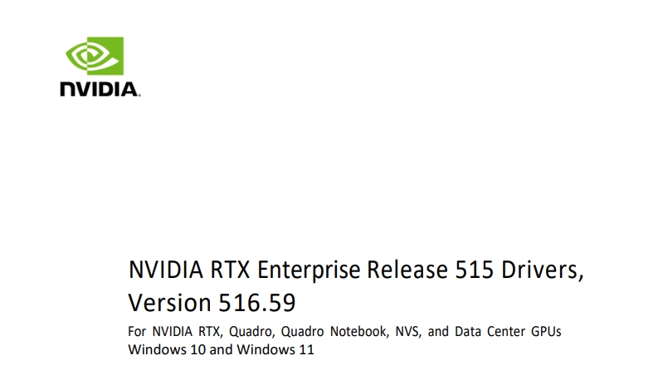
Task: Click "NVS," in the subtitle line
Action: (x=408, y=331)
